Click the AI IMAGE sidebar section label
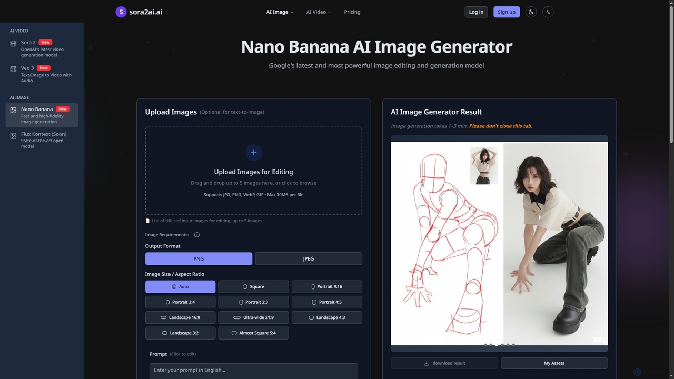Viewport: 674px width, 379px height. pyautogui.click(x=19, y=97)
